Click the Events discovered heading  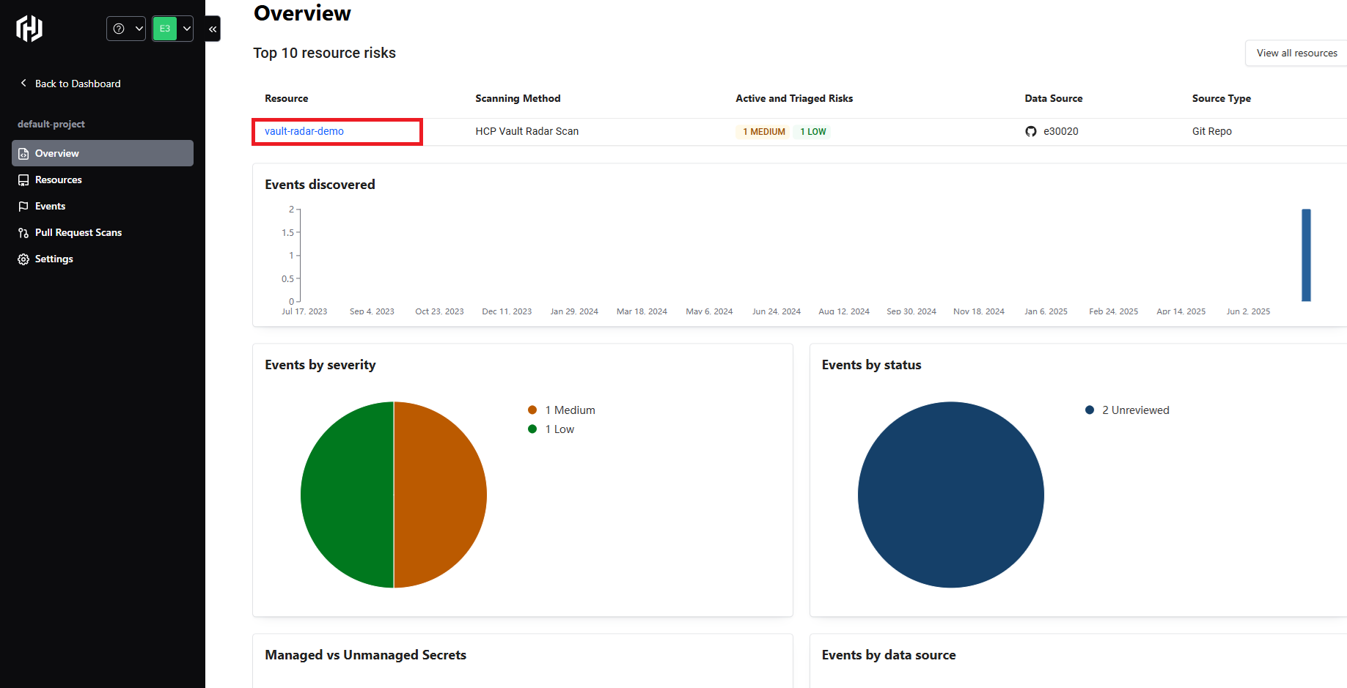click(320, 185)
